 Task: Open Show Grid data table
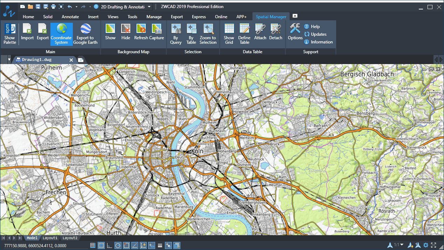(x=229, y=34)
